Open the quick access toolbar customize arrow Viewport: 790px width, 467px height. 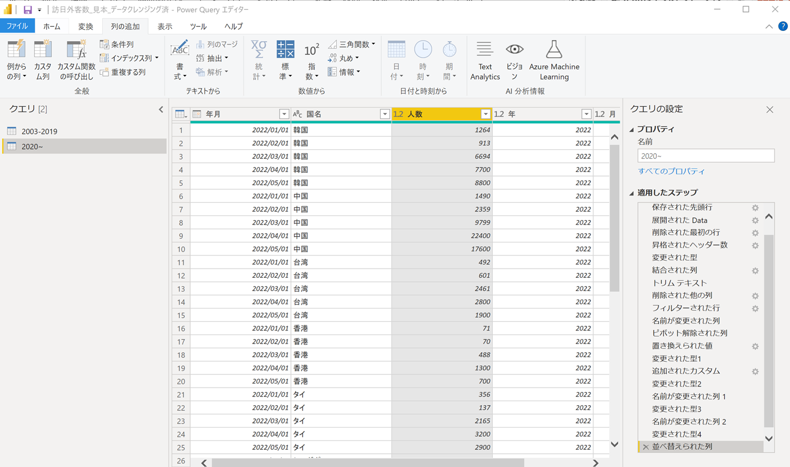pos(39,10)
